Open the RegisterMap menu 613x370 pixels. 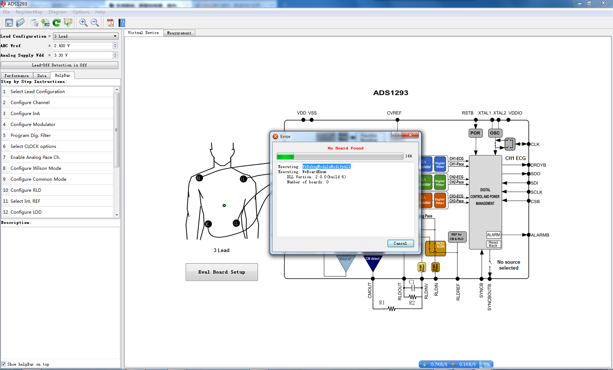click(29, 12)
